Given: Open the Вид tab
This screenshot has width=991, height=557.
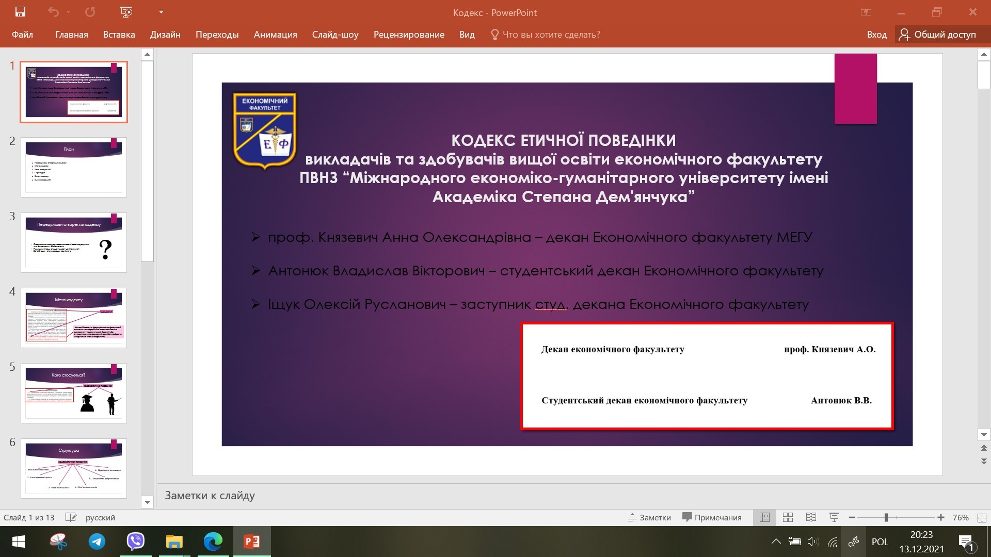Looking at the screenshot, I should click(467, 35).
